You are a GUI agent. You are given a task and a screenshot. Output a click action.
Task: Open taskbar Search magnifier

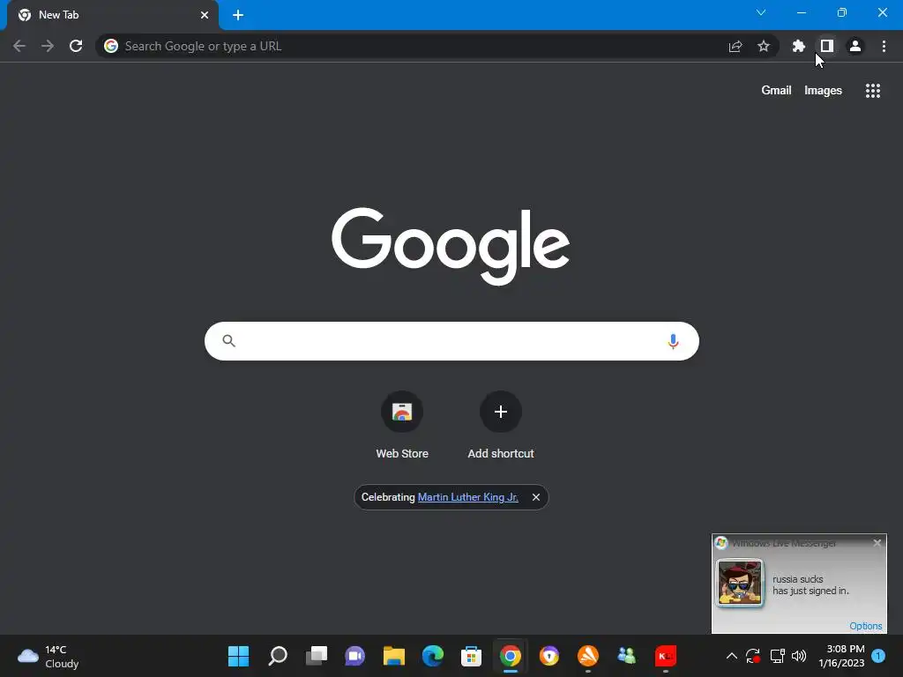[x=278, y=656]
